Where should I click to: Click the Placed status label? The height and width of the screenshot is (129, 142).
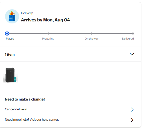click(x=10, y=39)
